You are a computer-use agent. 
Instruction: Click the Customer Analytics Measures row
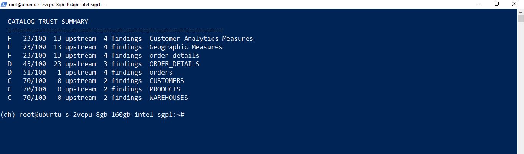click(x=130, y=38)
